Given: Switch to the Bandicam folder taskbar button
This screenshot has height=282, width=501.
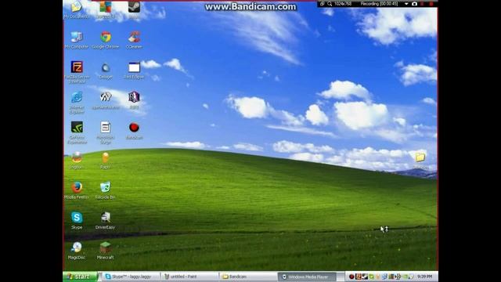Looking at the screenshot, I should [x=248, y=277].
